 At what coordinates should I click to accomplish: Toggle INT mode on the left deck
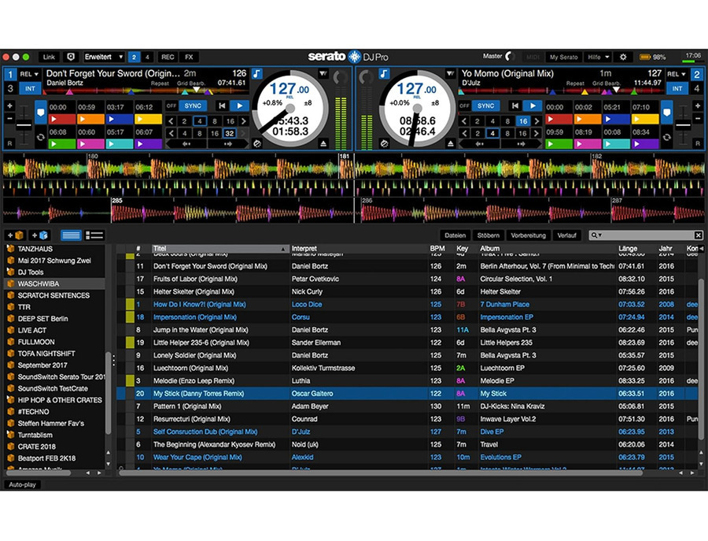click(30, 87)
